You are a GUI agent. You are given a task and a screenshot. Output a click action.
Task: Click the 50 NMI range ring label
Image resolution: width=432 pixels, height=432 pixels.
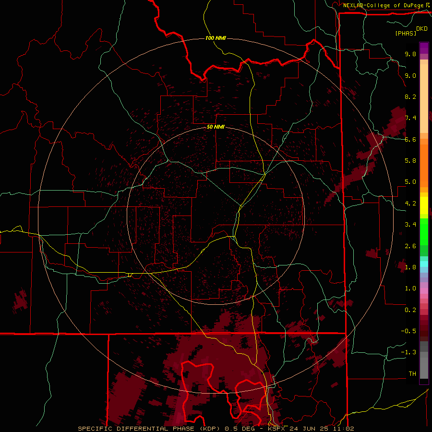coord(216,127)
